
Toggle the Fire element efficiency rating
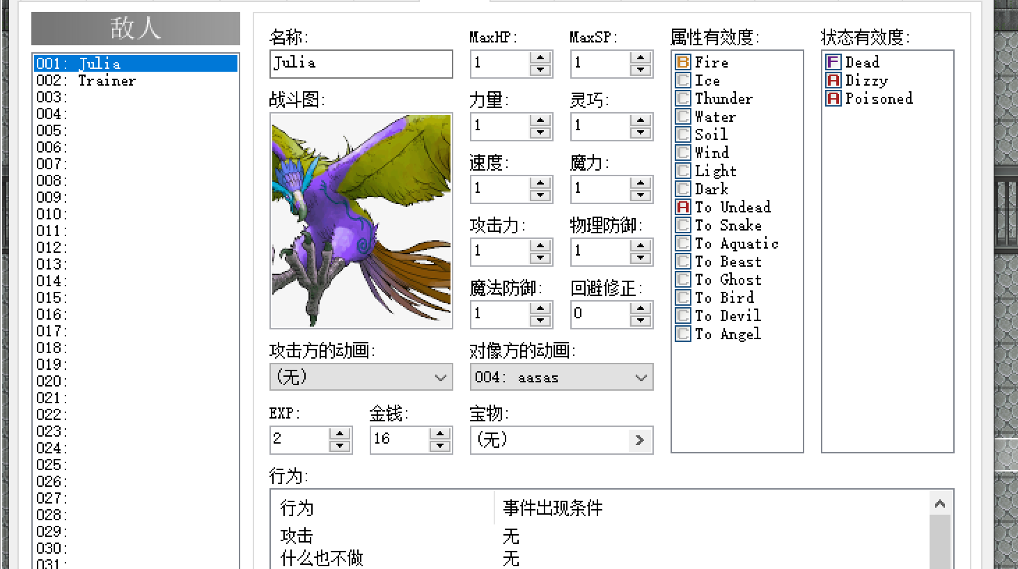coord(683,62)
